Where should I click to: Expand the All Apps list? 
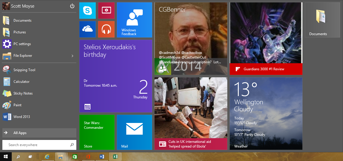pos(39,133)
